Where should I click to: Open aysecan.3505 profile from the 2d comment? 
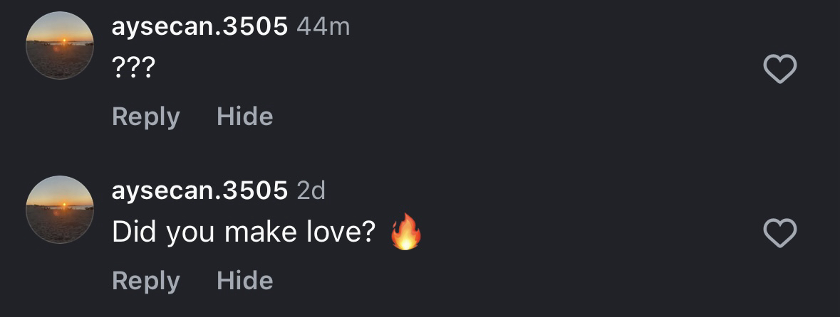coord(199,190)
